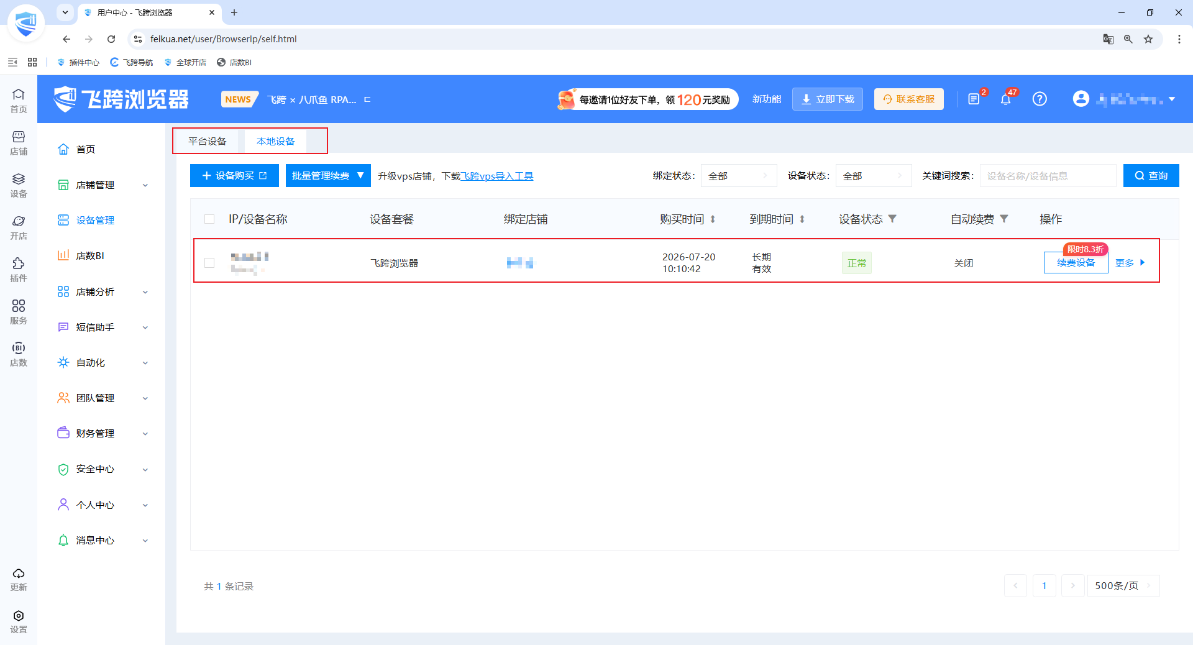Viewport: 1193px width, 645px height.
Task: Click the 续费设备 button
Action: [x=1076, y=263]
